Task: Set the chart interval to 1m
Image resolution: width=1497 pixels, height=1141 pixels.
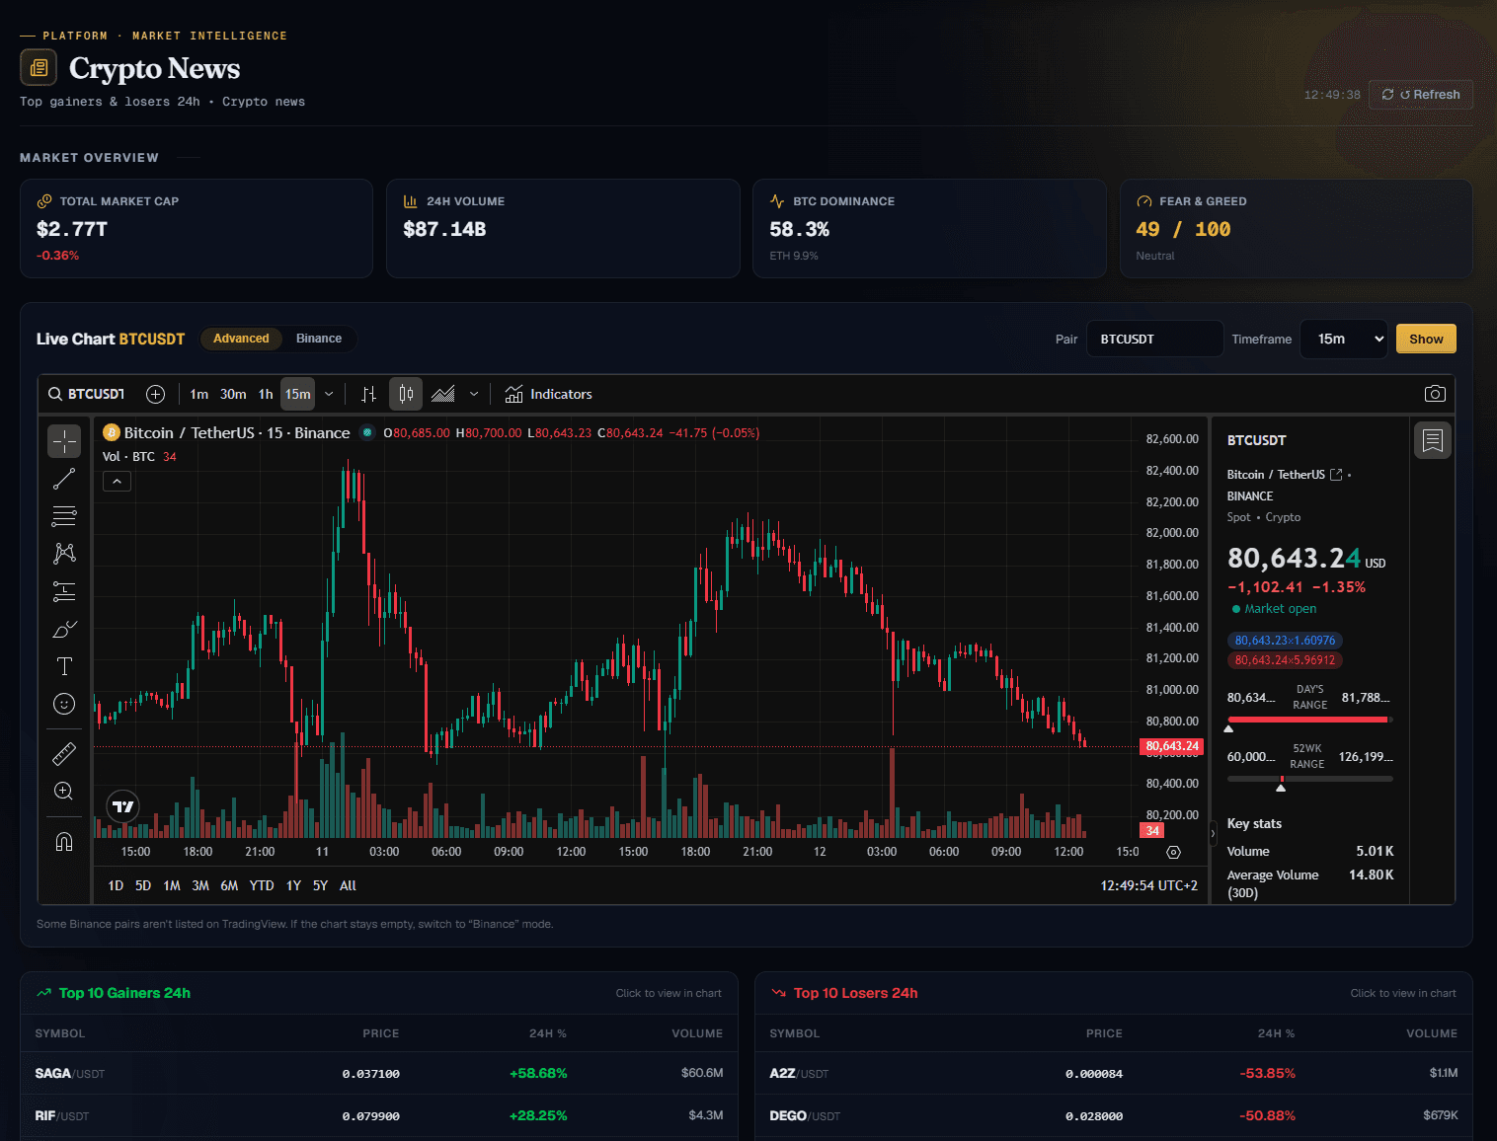Action: [199, 394]
